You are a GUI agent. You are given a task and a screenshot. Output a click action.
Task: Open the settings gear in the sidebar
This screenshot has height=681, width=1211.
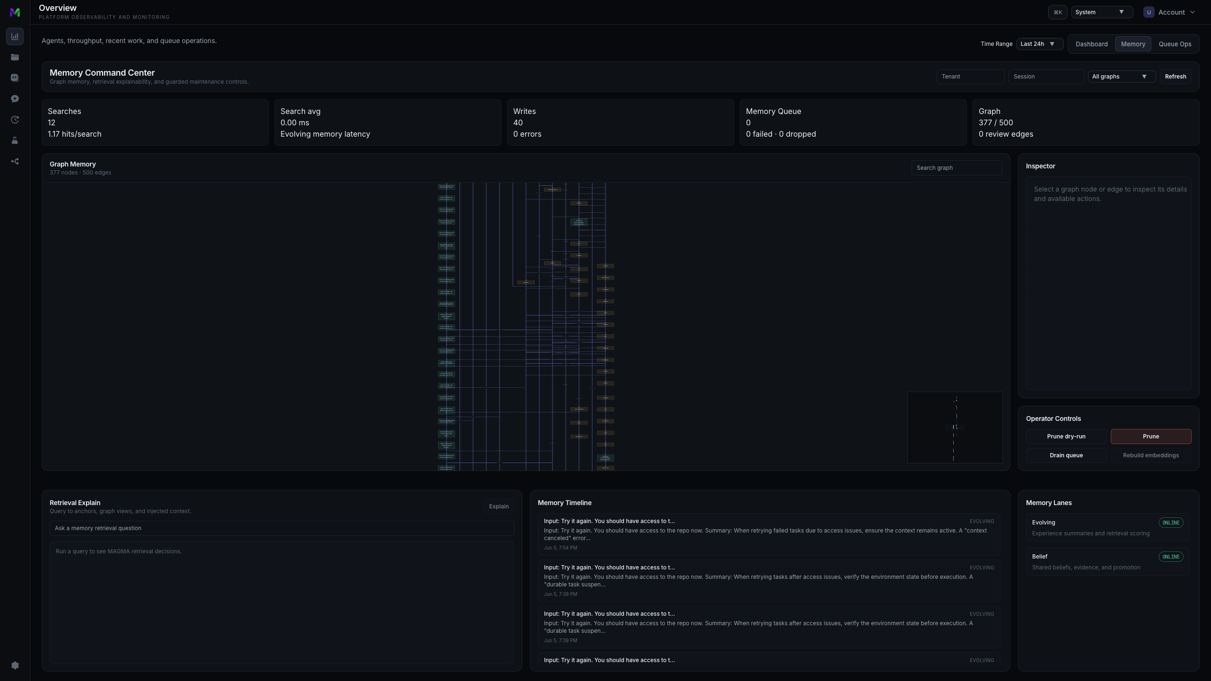[x=15, y=665]
